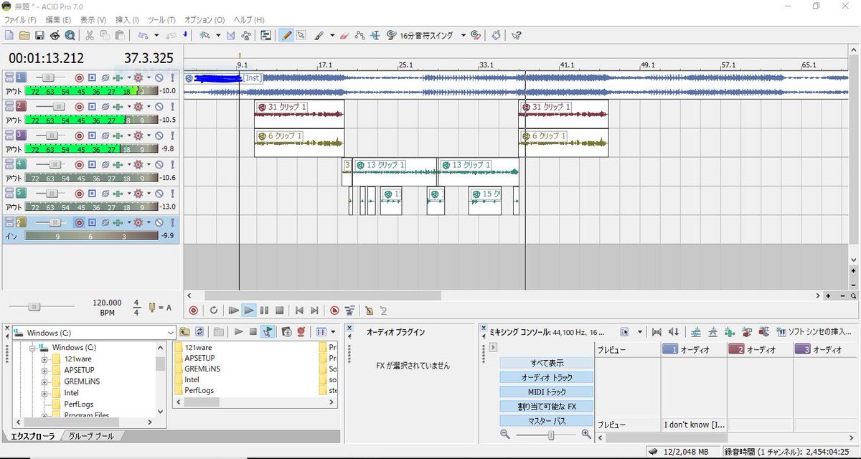
Task: Expand the 121ware folder in the tree
Action: click(44, 359)
